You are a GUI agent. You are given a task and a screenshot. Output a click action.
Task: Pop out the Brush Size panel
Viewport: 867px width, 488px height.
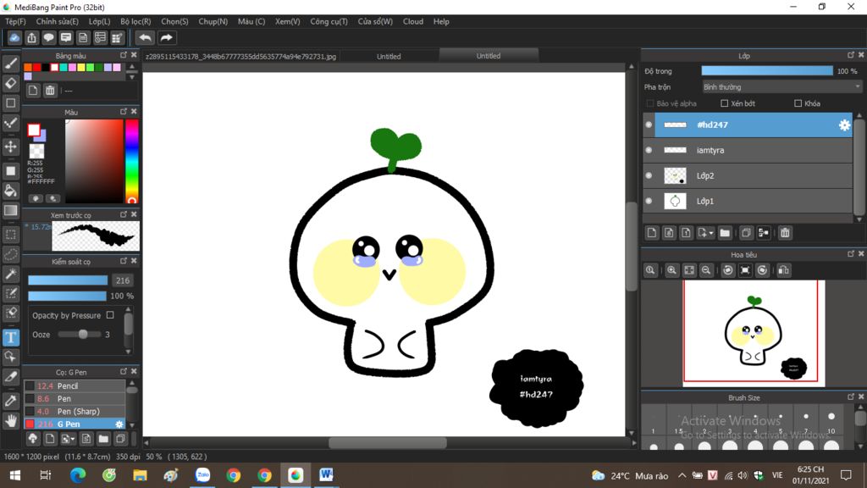[851, 397]
